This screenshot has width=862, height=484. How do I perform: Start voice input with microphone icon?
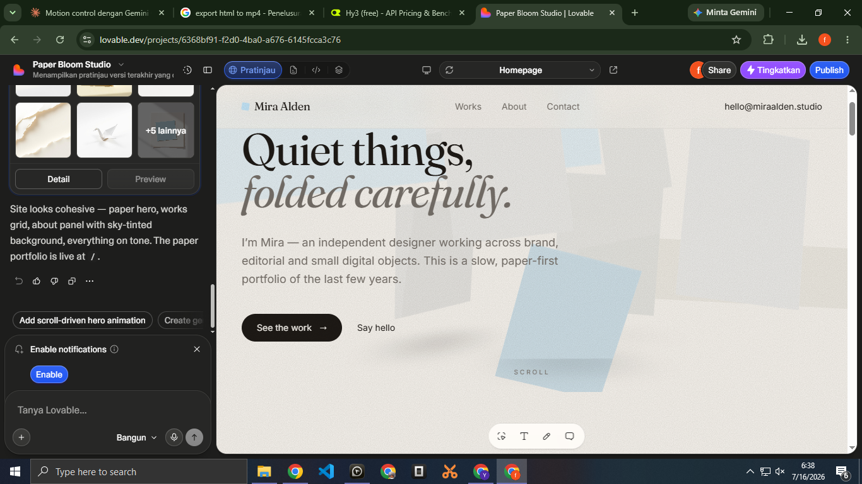pyautogui.click(x=174, y=437)
